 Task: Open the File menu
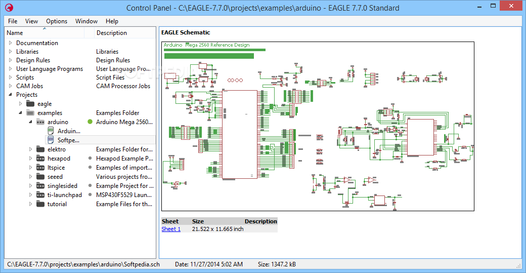coord(13,21)
